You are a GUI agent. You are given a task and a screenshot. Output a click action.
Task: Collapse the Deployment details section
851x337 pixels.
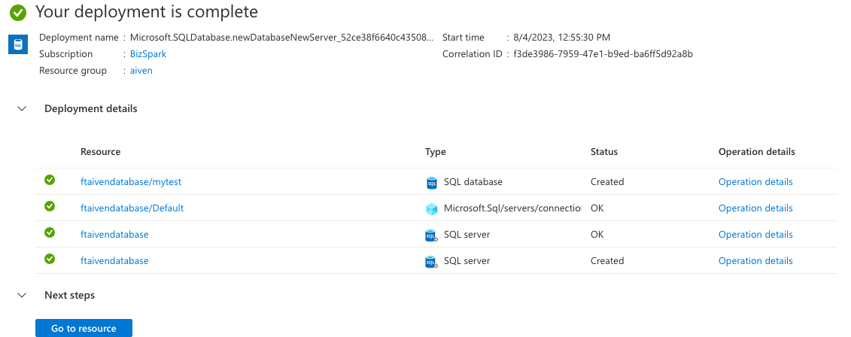tap(22, 108)
